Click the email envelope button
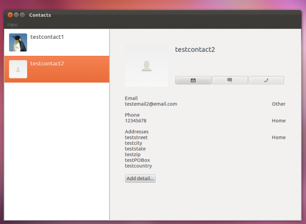 193,80
